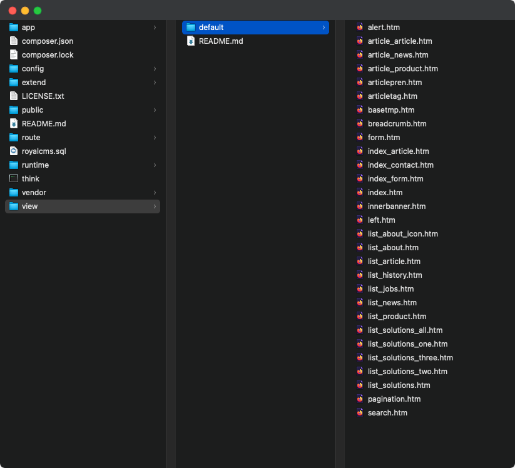Click the README.md inside the view folder
Image resolution: width=515 pixels, height=468 pixels.
(x=220, y=41)
